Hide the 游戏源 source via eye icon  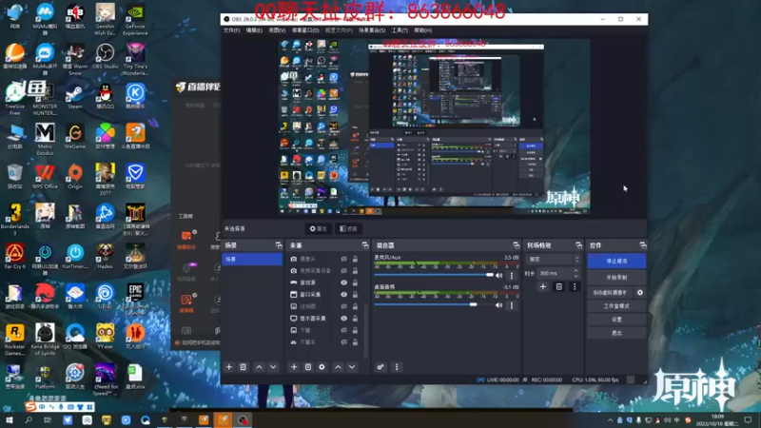pyautogui.click(x=343, y=282)
